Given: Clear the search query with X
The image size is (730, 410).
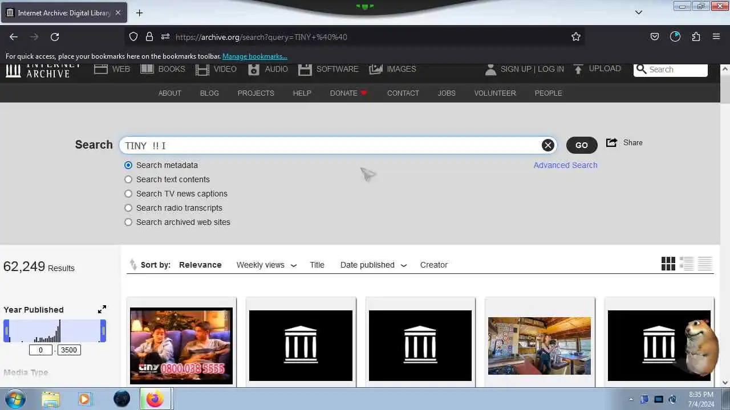Looking at the screenshot, I should click(548, 145).
